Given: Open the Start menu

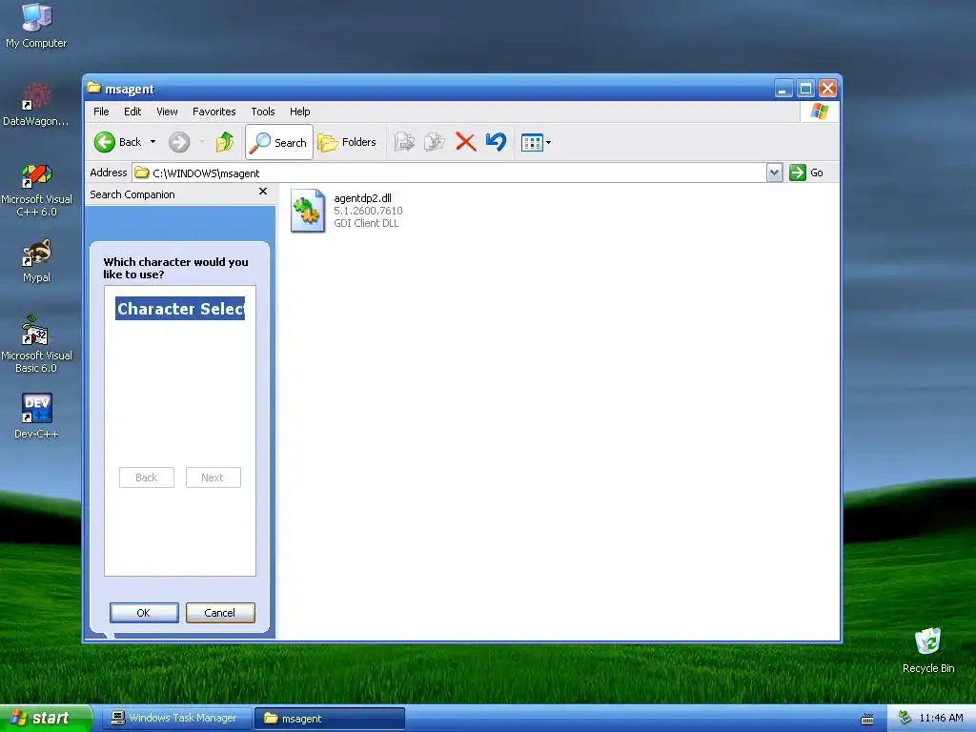Looking at the screenshot, I should click(x=46, y=718).
